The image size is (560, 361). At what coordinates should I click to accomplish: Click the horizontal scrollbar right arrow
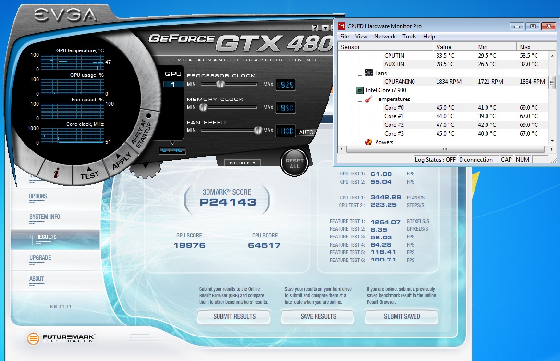pyautogui.click(x=552, y=149)
